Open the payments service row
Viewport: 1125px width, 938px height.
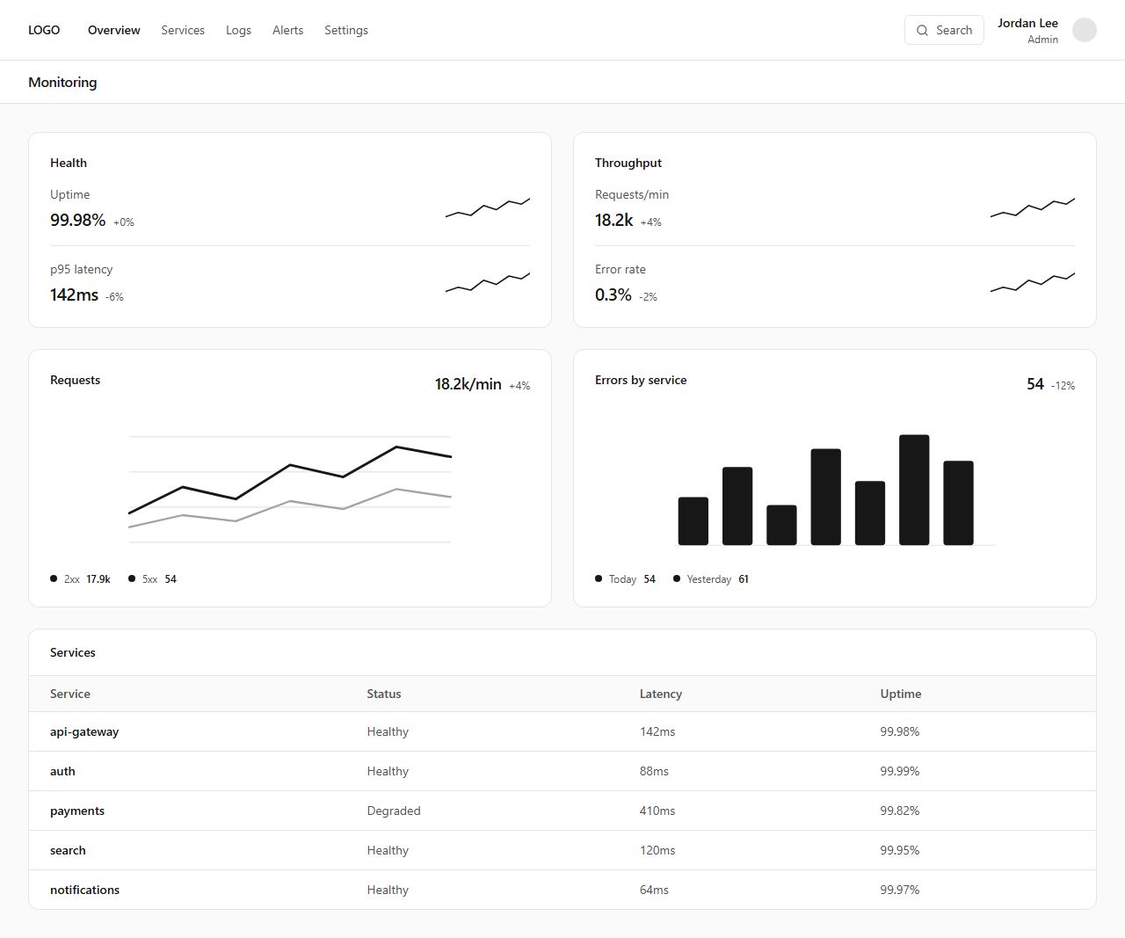click(562, 811)
